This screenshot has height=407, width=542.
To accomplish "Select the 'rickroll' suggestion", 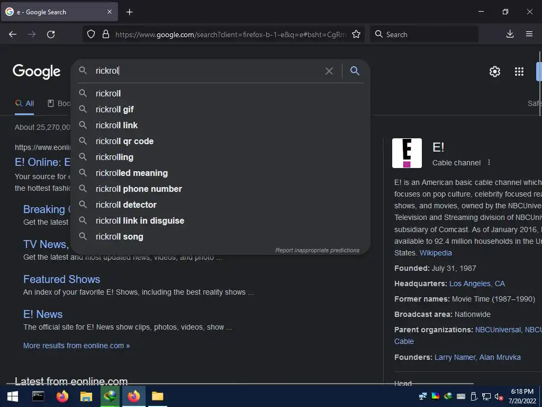I will [x=221, y=93].
